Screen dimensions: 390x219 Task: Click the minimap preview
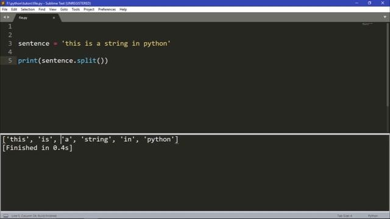[367, 24]
